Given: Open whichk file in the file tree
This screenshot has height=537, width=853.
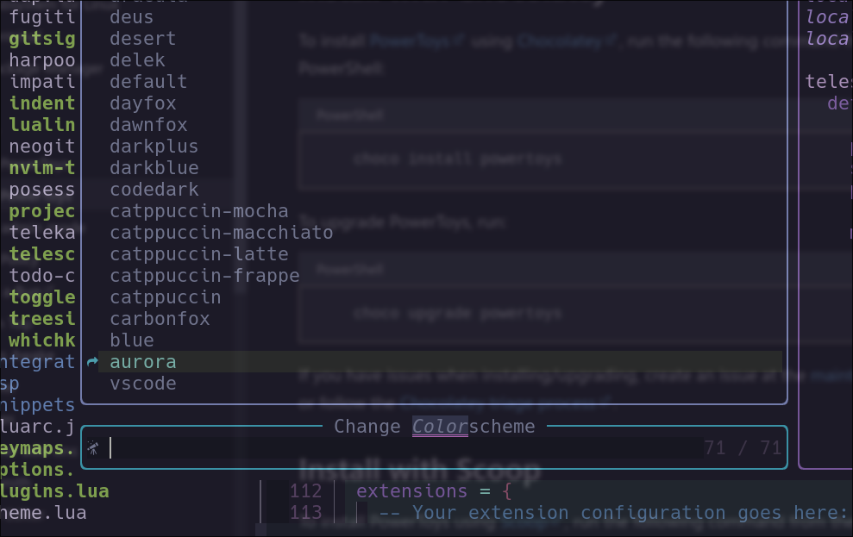Looking at the screenshot, I should click(42, 340).
